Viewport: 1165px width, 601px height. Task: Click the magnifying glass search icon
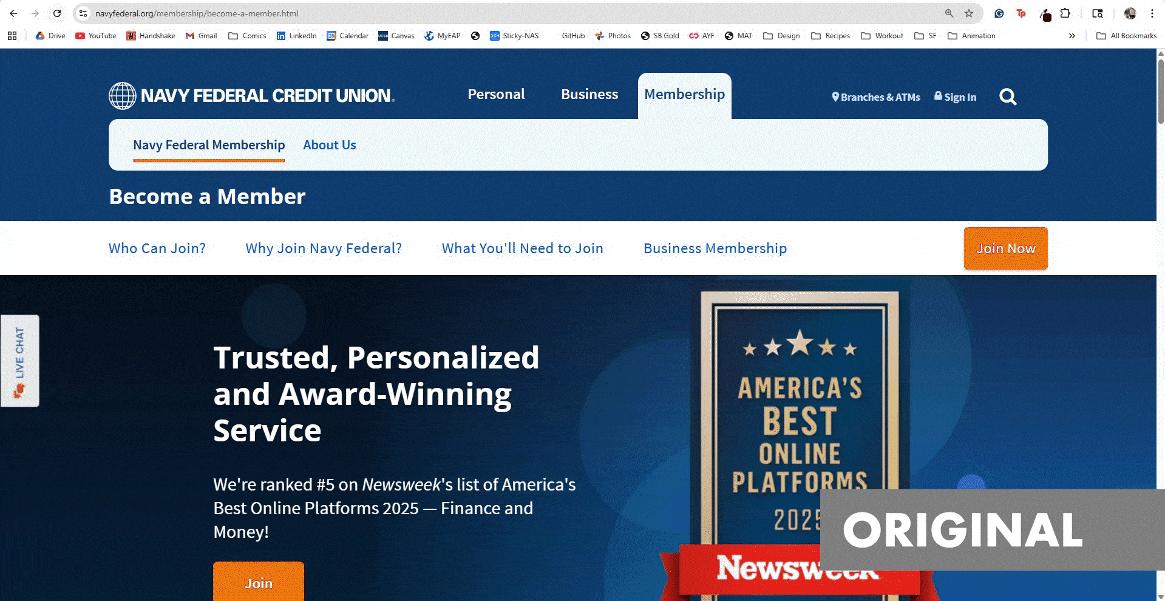(1008, 97)
